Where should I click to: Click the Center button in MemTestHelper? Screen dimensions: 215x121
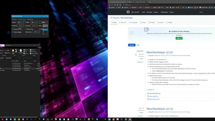point(43,22)
